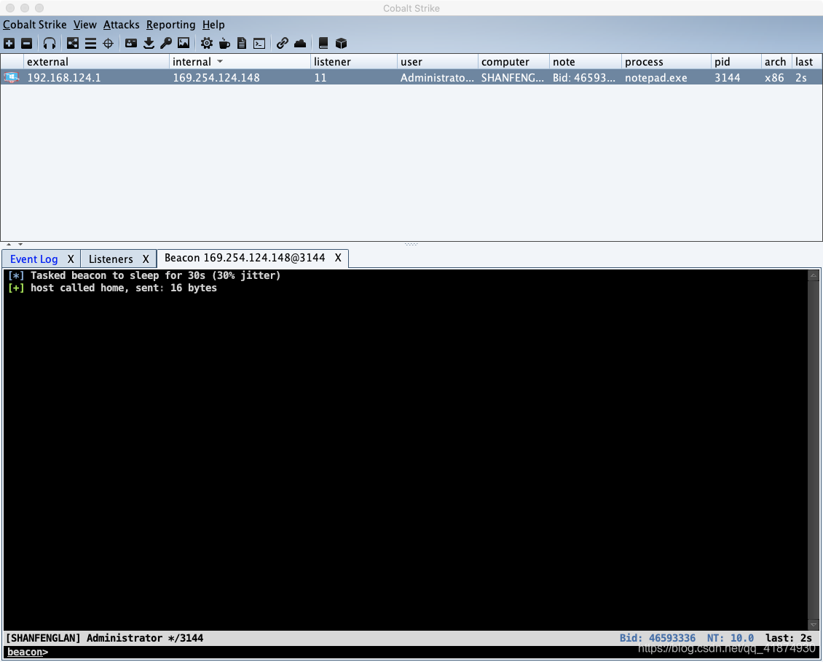Click the Bid: 46593336 status text
Image resolution: width=823 pixels, height=662 pixels.
[657, 638]
